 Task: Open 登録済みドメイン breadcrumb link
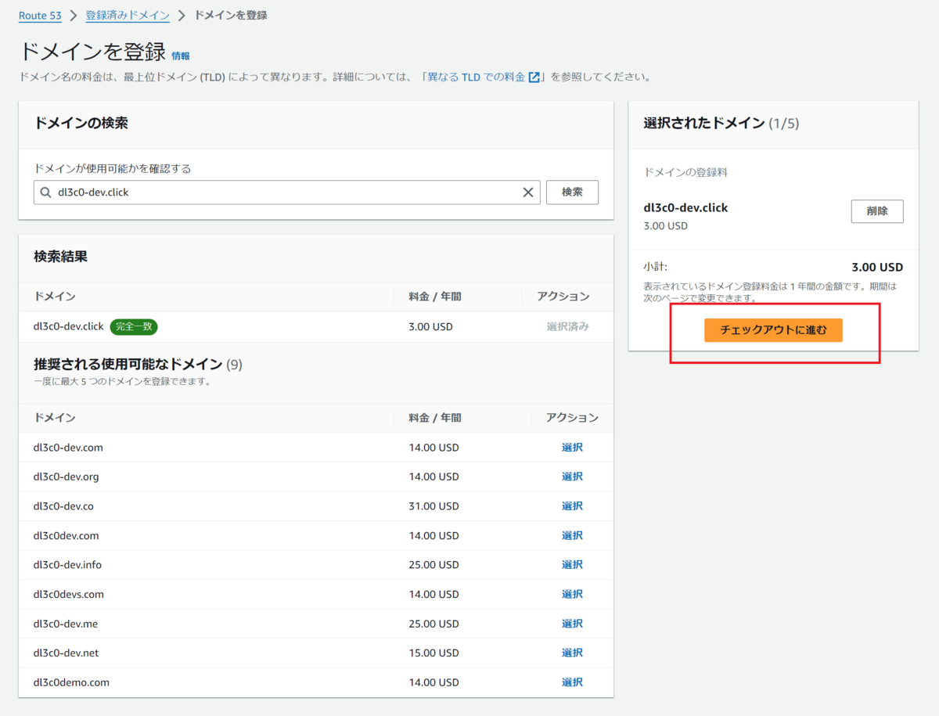128,16
